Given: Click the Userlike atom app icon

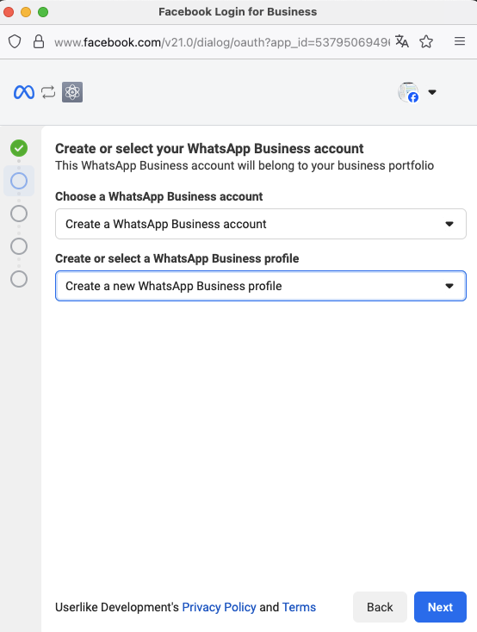Looking at the screenshot, I should click(72, 92).
